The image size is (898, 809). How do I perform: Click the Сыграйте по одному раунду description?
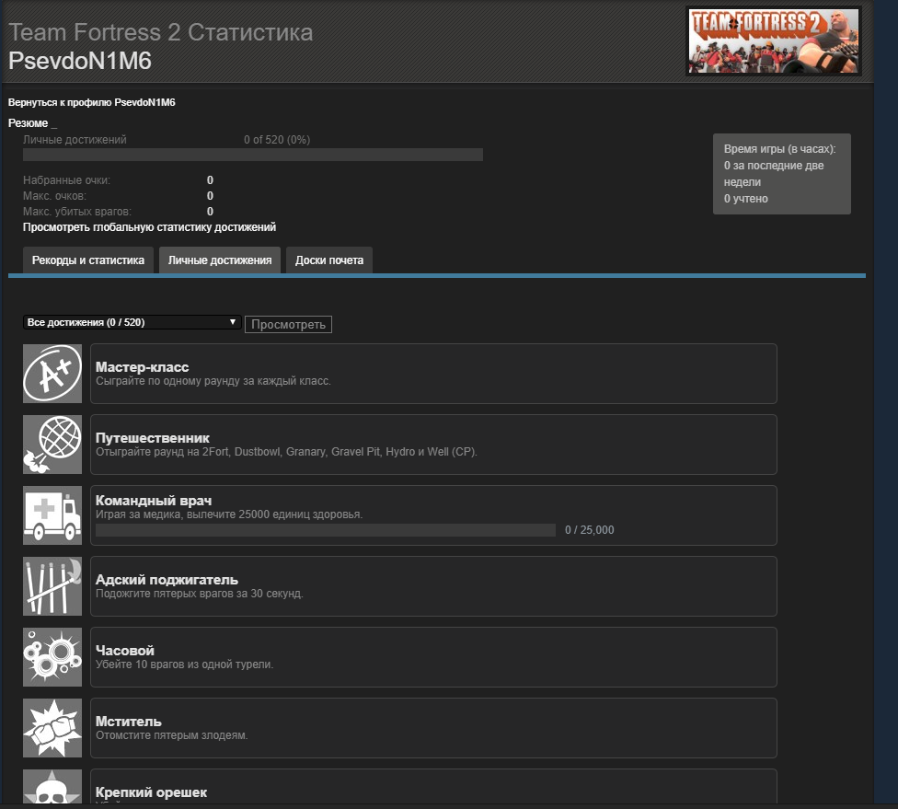pyautogui.click(x=213, y=381)
